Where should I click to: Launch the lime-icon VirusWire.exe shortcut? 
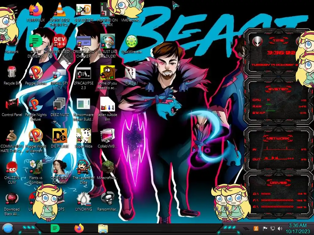click(x=131, y=42)
